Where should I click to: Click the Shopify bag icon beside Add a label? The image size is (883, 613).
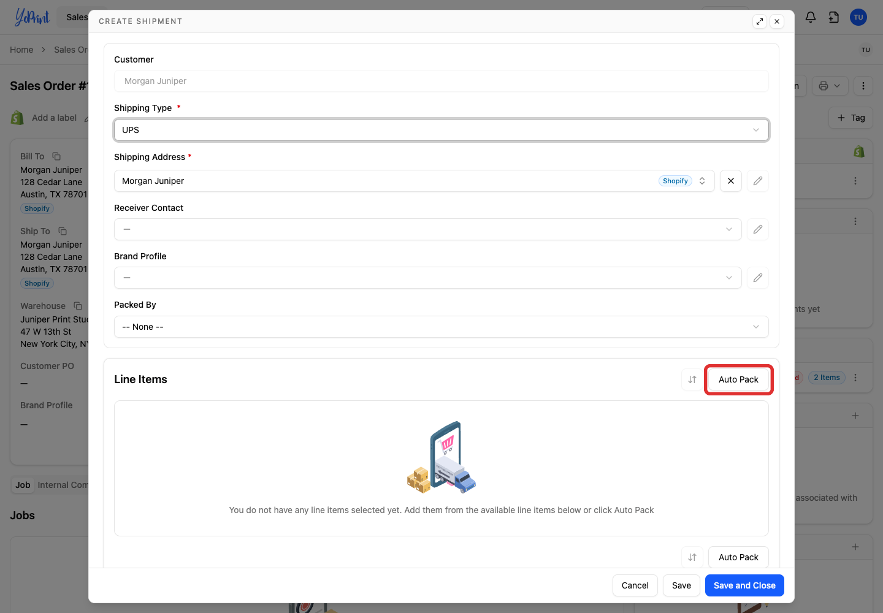point(17,118)
